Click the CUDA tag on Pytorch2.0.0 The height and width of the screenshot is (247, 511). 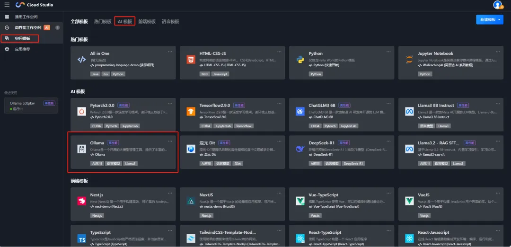(97, 126)
